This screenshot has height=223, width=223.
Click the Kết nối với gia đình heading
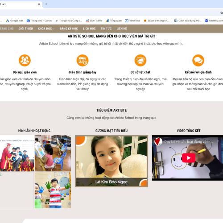[x=198, y=72]
